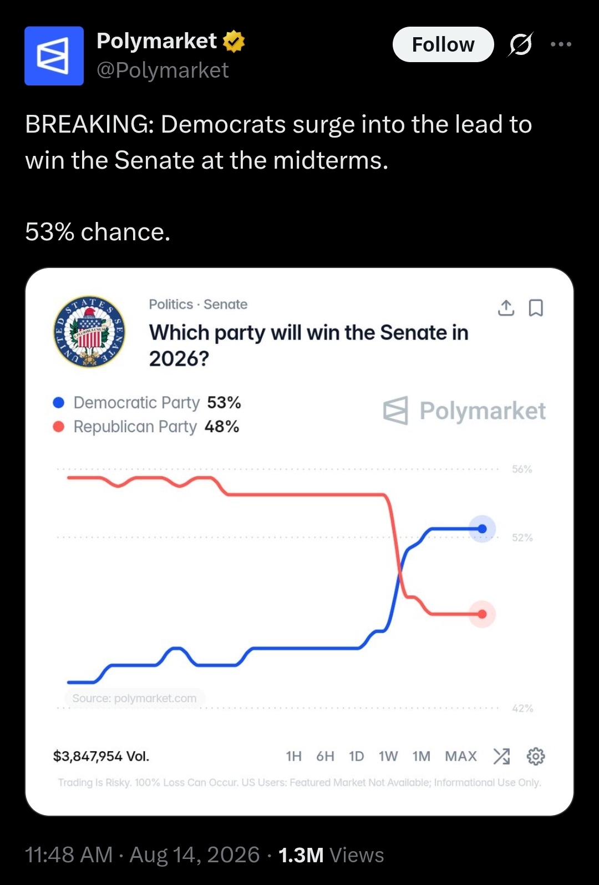Screen dimensions: 599x885
Task: Select the 6H time range
Action: tap(325, 756)
